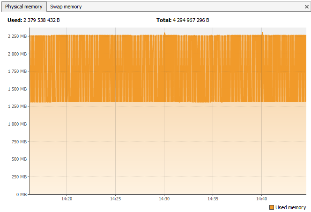Click the 14:35 time axis label

point(213,198)
